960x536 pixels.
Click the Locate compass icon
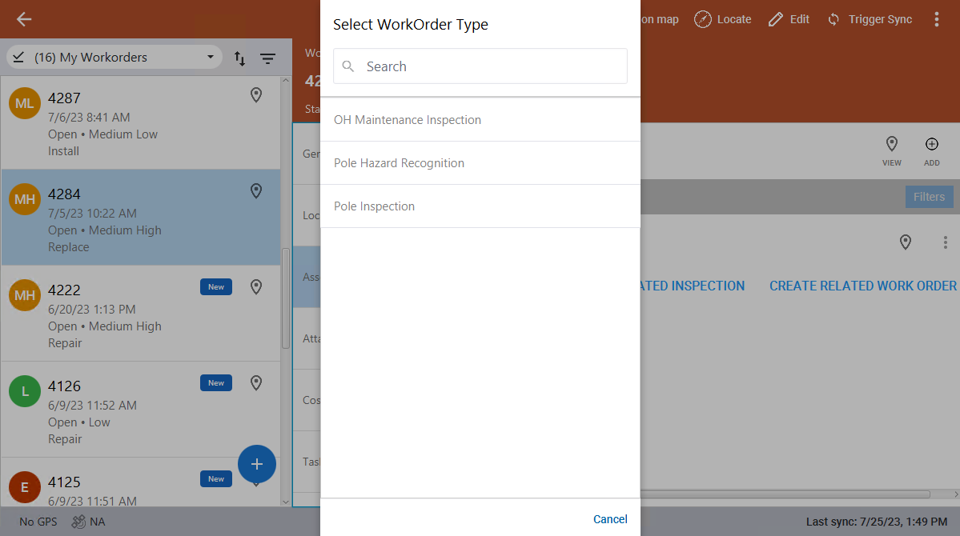tap(702, 19)
